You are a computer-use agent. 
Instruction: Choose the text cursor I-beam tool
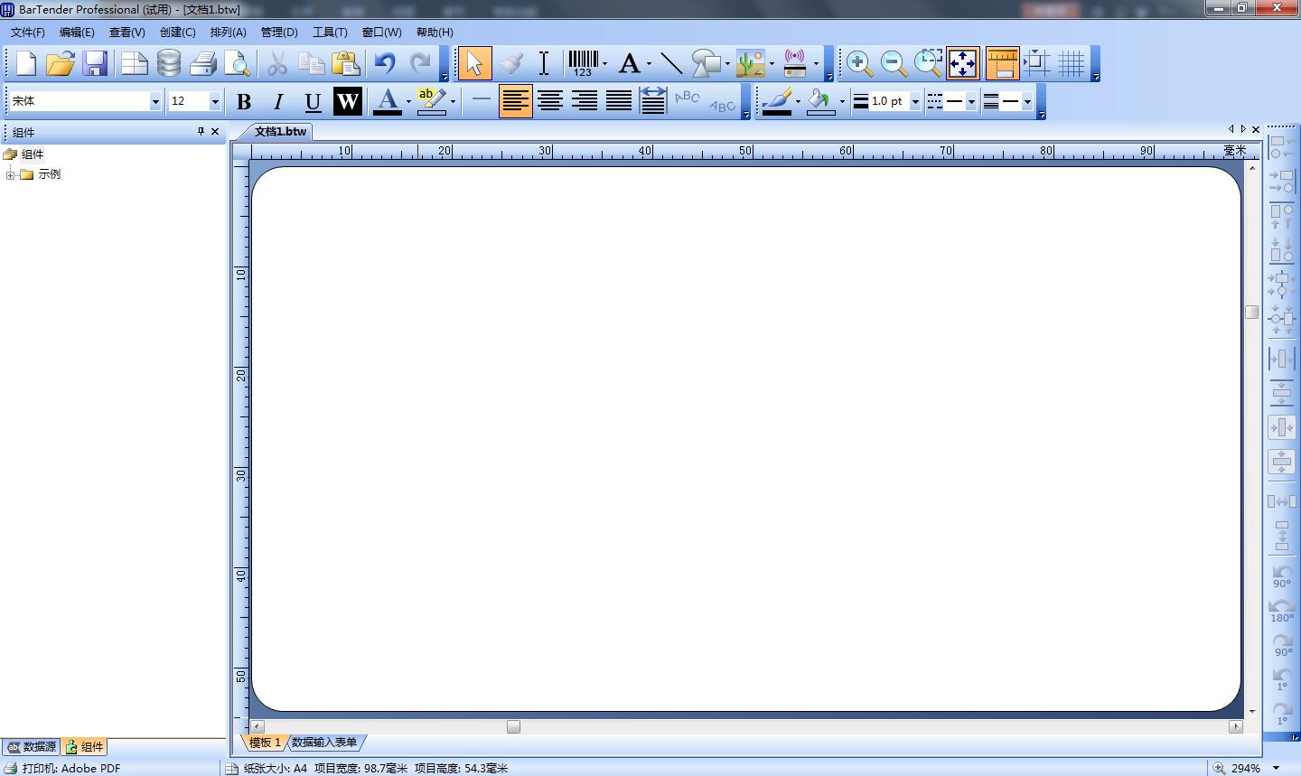click(544, 63)
